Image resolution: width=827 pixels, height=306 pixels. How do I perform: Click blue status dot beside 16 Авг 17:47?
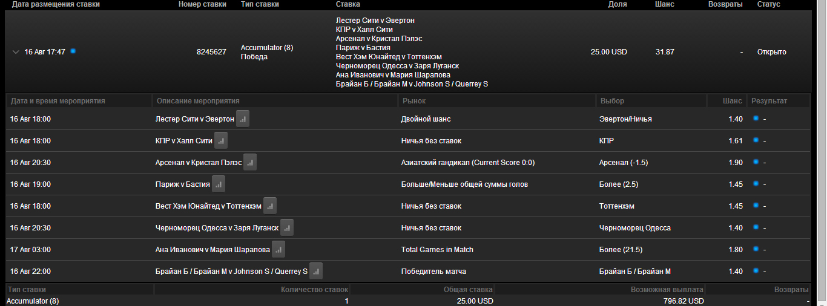point(73,51)
